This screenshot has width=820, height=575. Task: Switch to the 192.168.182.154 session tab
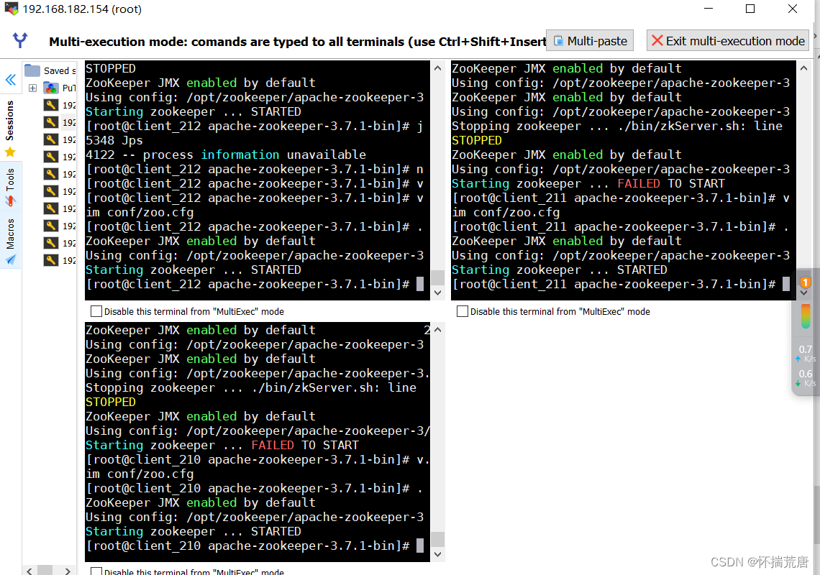tap(79, 9)
